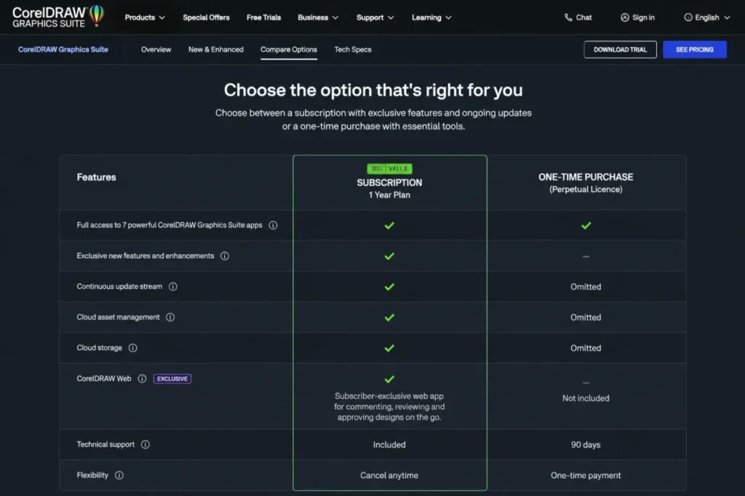Image resolution: width=745 pixels, height=496 pixels.
Task: Click the 90 days support cell
Action: 586,444
